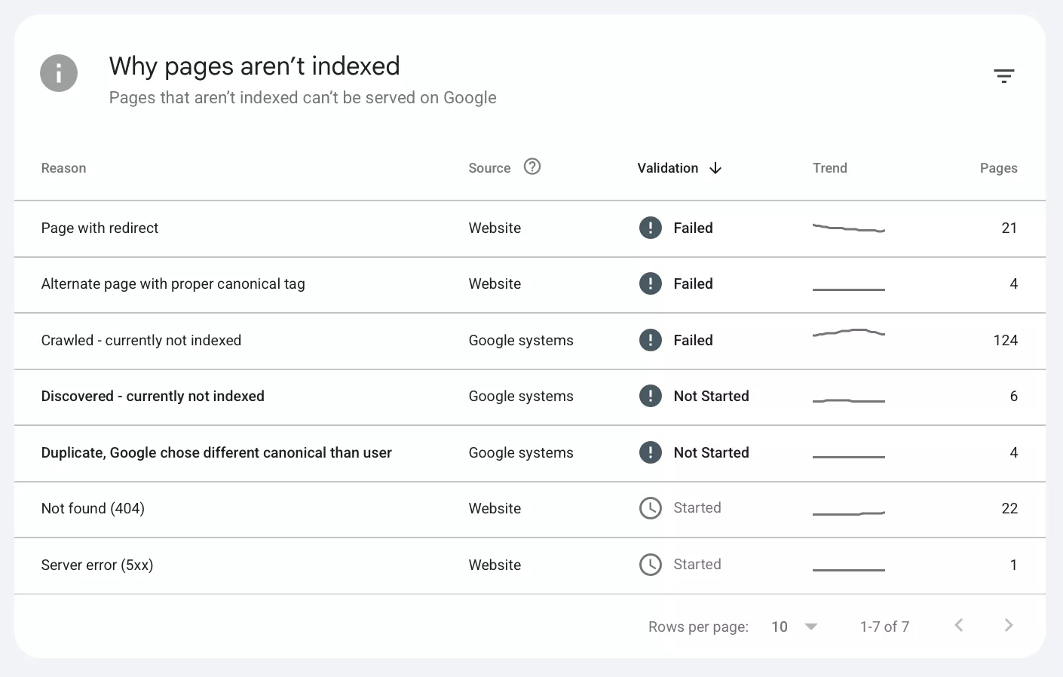Click the clock icon for Not found (404)
The image size is (1063, 677).
coord(651,508)
